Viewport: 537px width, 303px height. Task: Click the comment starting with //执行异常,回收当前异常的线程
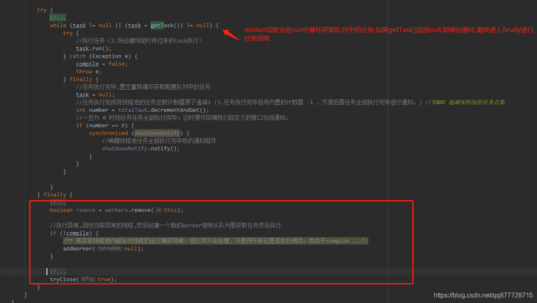tap(166, 225)
